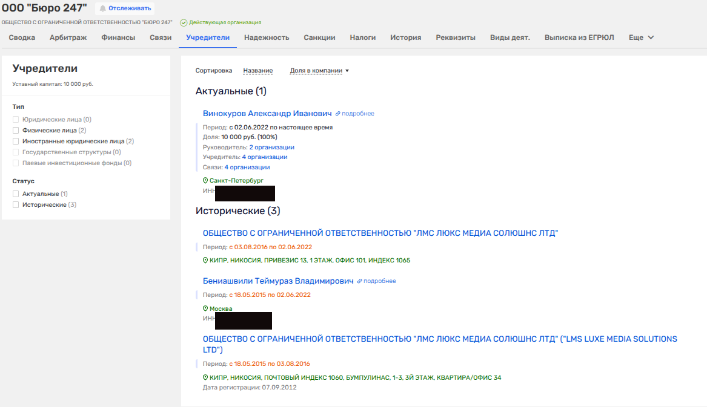Click location pin icon before БУМПУЛИНАС address
Screen dimensions: 707x407
click(205, 378)
